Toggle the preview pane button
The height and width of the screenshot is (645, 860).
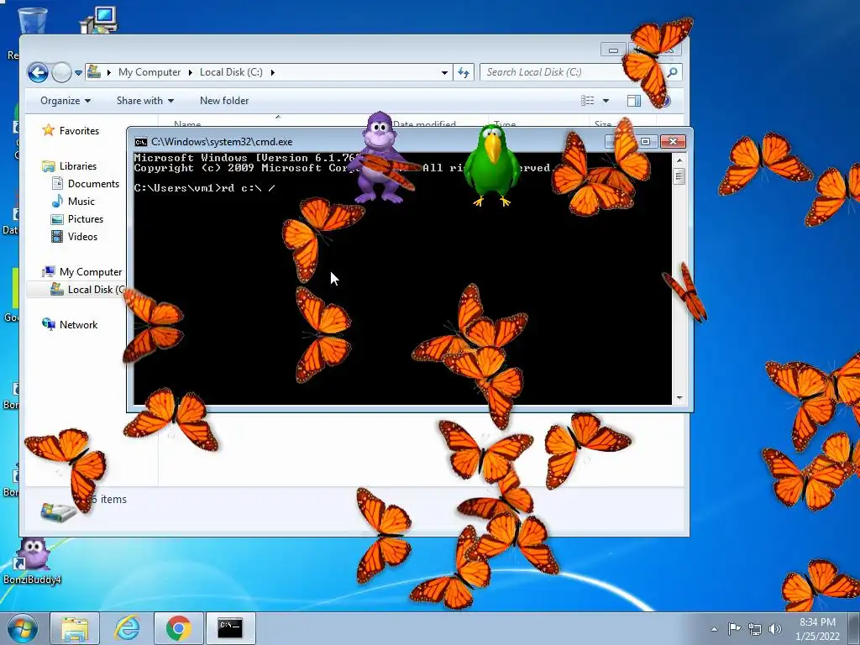(x=634, y=101)
